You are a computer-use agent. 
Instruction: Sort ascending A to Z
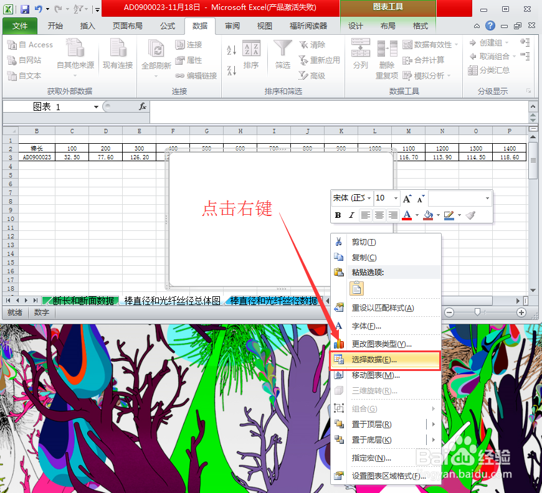(231, 50)
